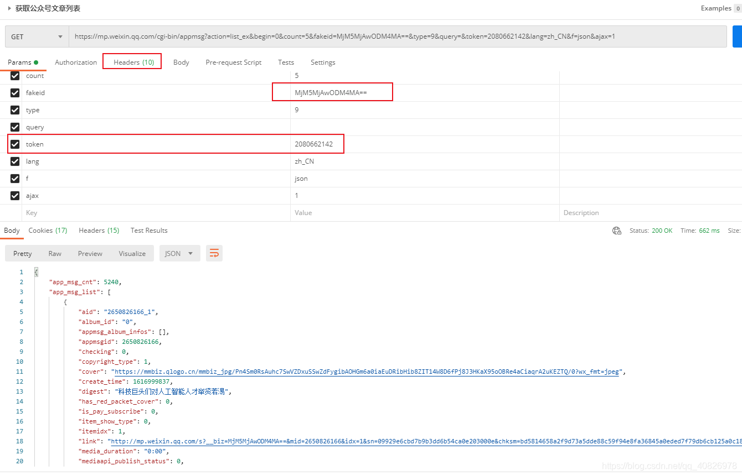Open the Headers (10) request tab
742x476 pixels.
[x=134, y=62]
